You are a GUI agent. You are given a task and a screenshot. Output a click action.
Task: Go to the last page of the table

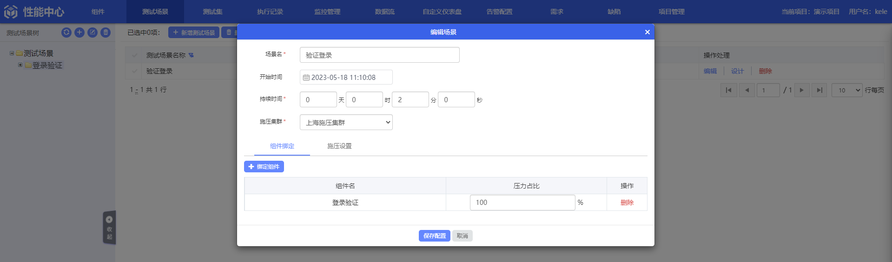point(819,90)
